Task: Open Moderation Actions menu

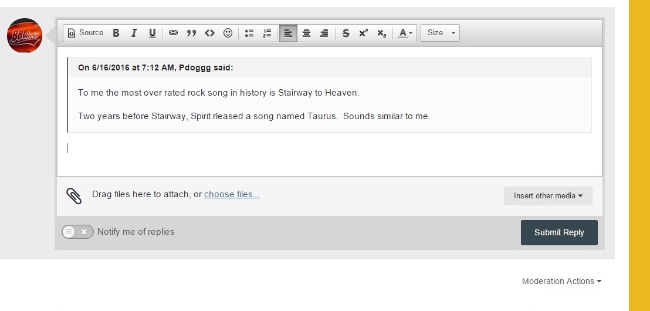Action: (x=561, y=281)
